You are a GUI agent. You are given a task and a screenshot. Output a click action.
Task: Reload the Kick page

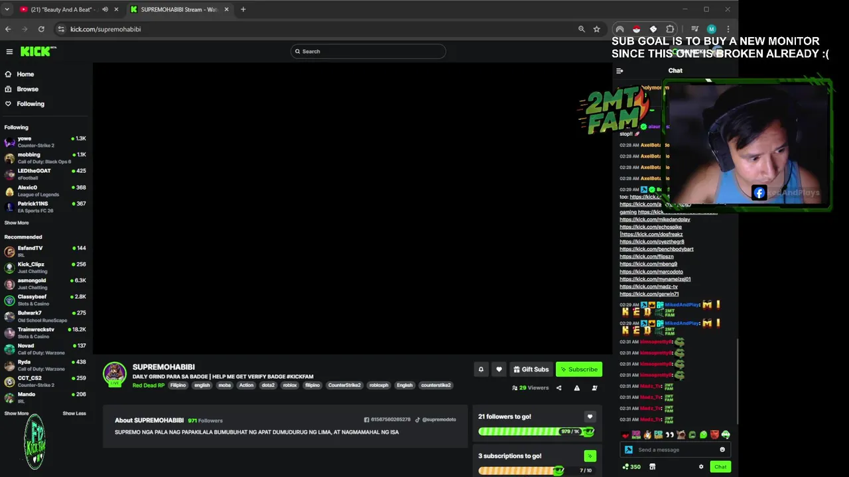tap(41, 29)
